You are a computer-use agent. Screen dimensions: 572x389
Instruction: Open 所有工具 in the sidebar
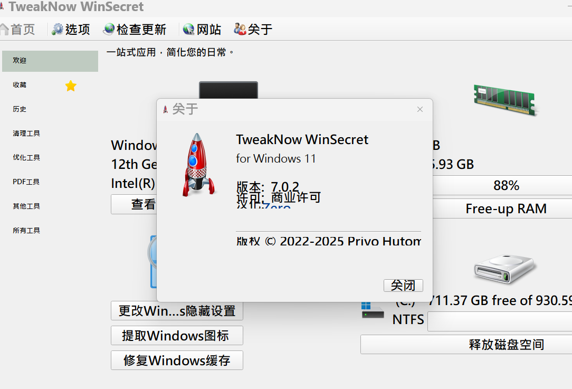(26, 230)
